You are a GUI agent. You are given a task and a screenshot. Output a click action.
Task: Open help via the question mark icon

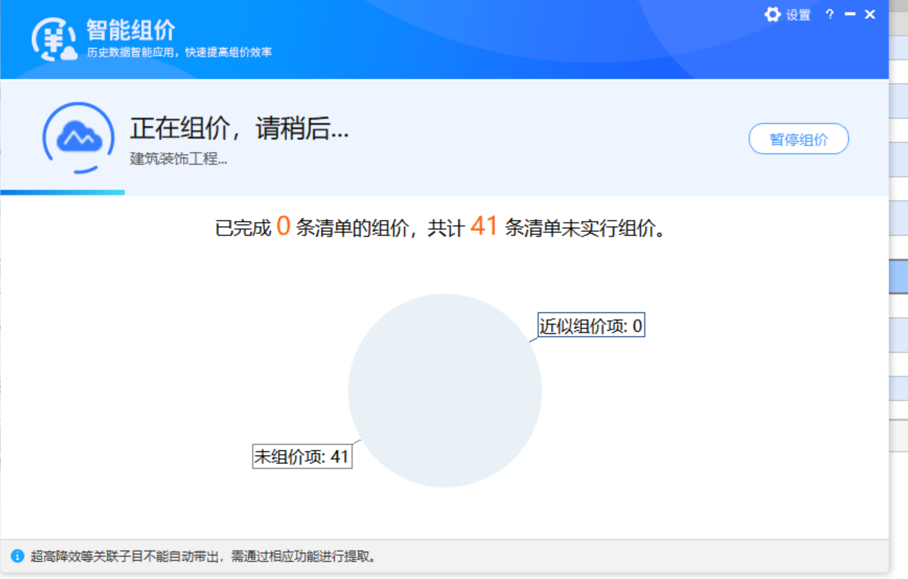tap(829, 14)
